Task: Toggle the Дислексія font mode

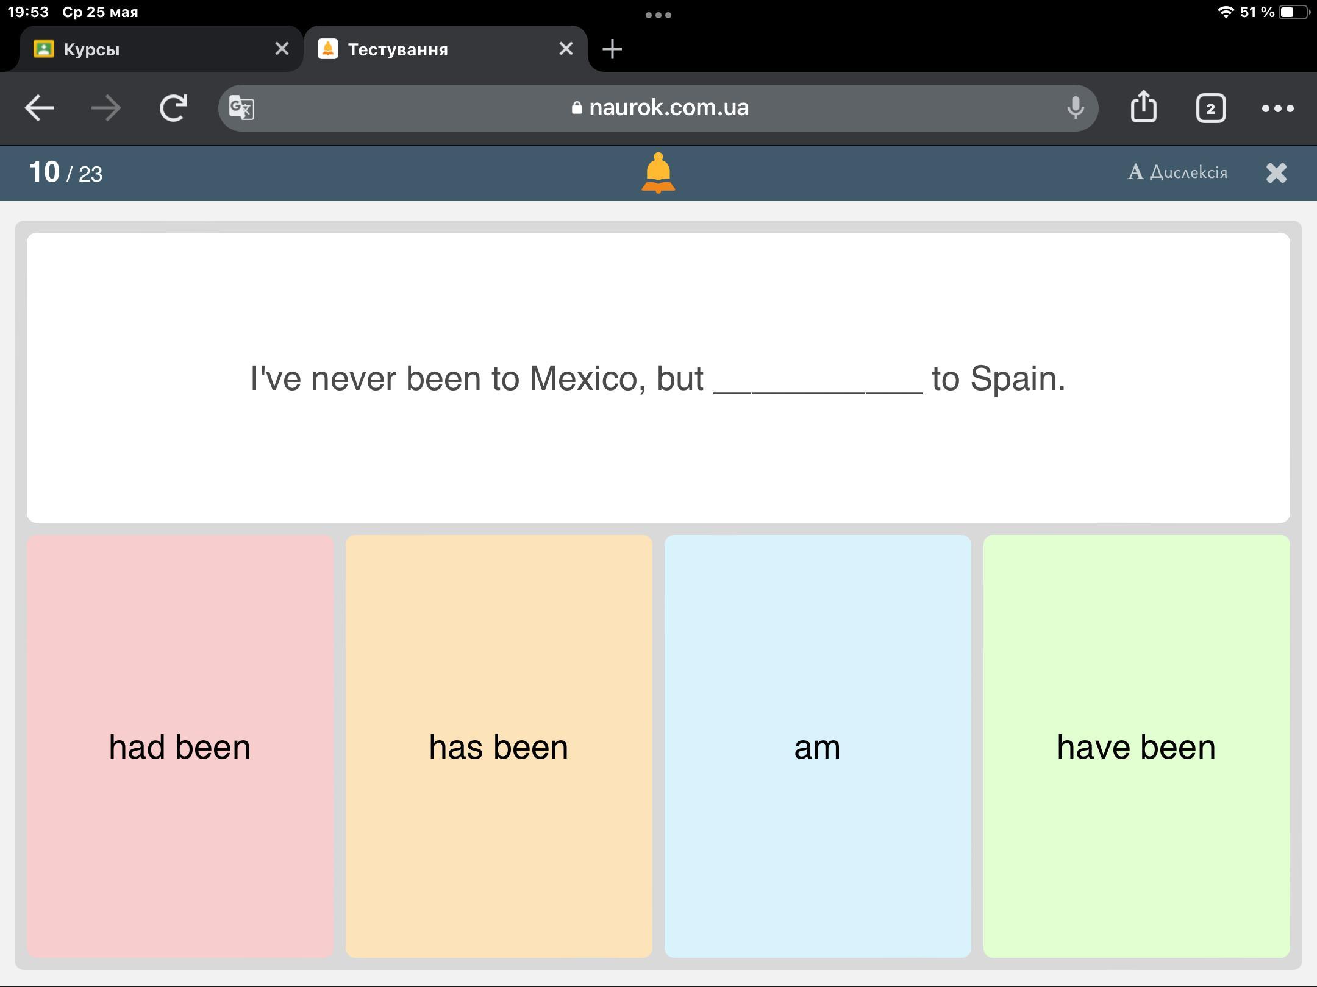Action: (1177, 172)
